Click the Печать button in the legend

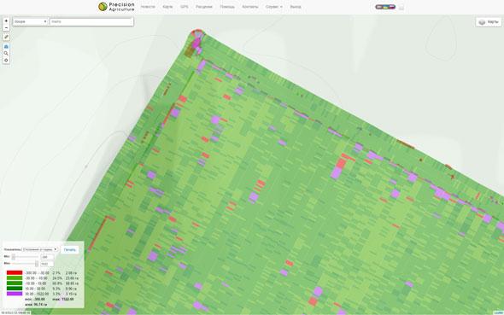click(x=70, y=249)
